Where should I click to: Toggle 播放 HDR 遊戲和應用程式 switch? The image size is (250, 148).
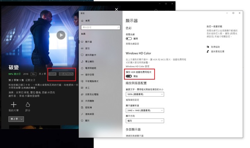129,76
